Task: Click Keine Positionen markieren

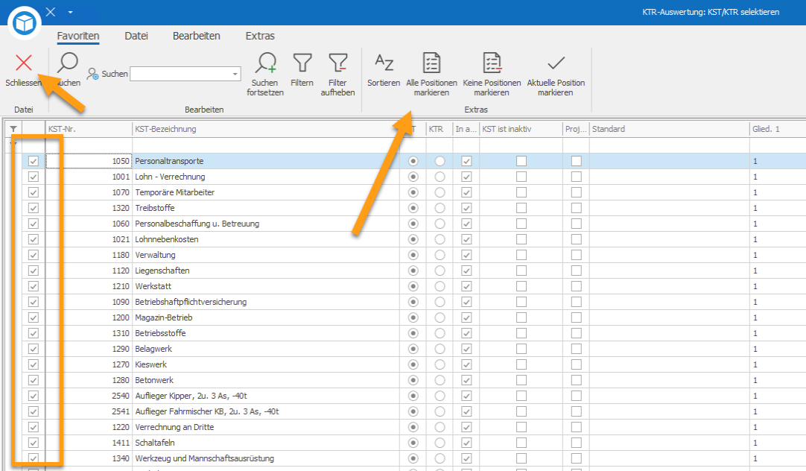Action: click(x=492, y=64)
